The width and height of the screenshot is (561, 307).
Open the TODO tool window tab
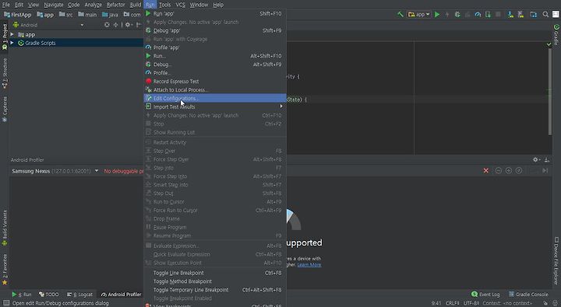pyautogui.click(x=48, y=294)
